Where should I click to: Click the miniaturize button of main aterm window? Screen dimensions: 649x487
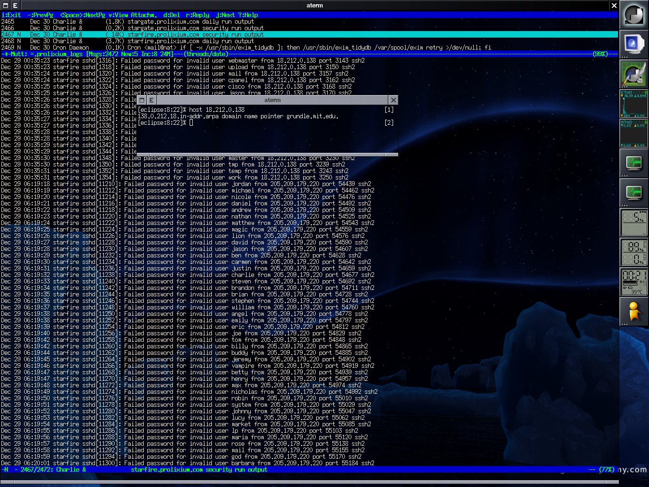point(6,6)
